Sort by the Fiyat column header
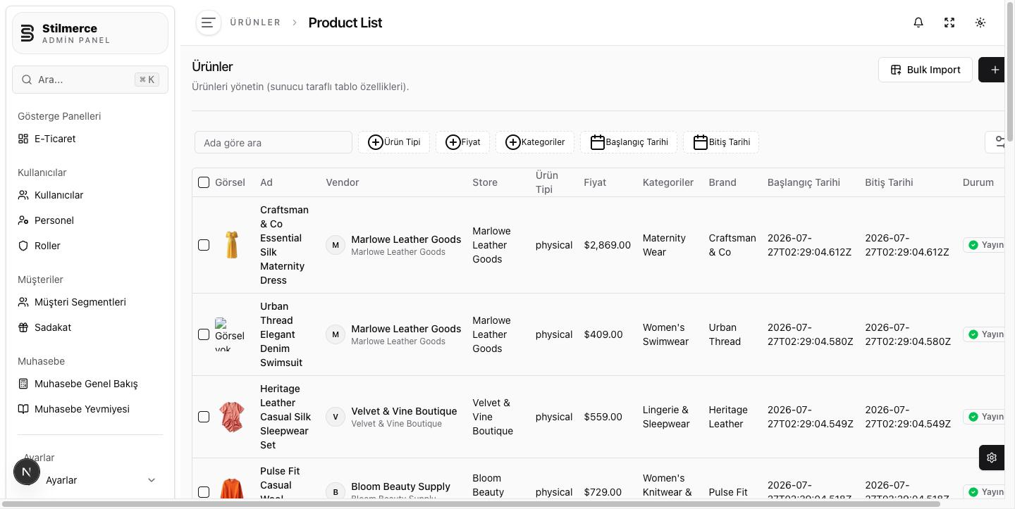The width and height of the screenshot is (1015, 509). click(595, 182)
